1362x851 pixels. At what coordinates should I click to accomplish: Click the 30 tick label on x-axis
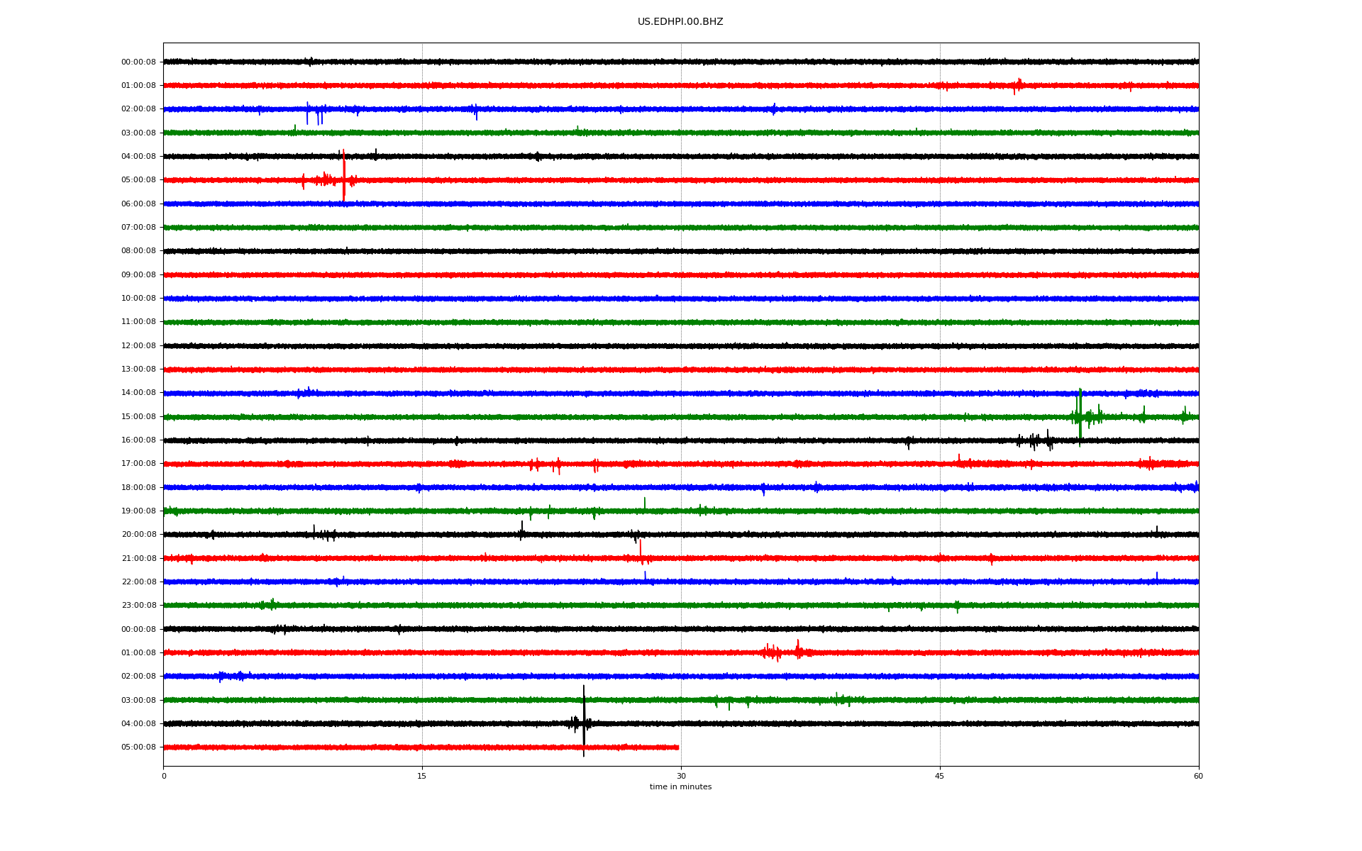coord(681,776)
